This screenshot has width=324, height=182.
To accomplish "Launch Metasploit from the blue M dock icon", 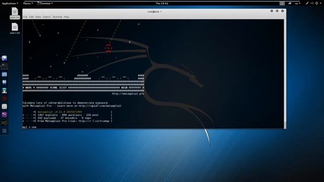I will pos(5,82).
